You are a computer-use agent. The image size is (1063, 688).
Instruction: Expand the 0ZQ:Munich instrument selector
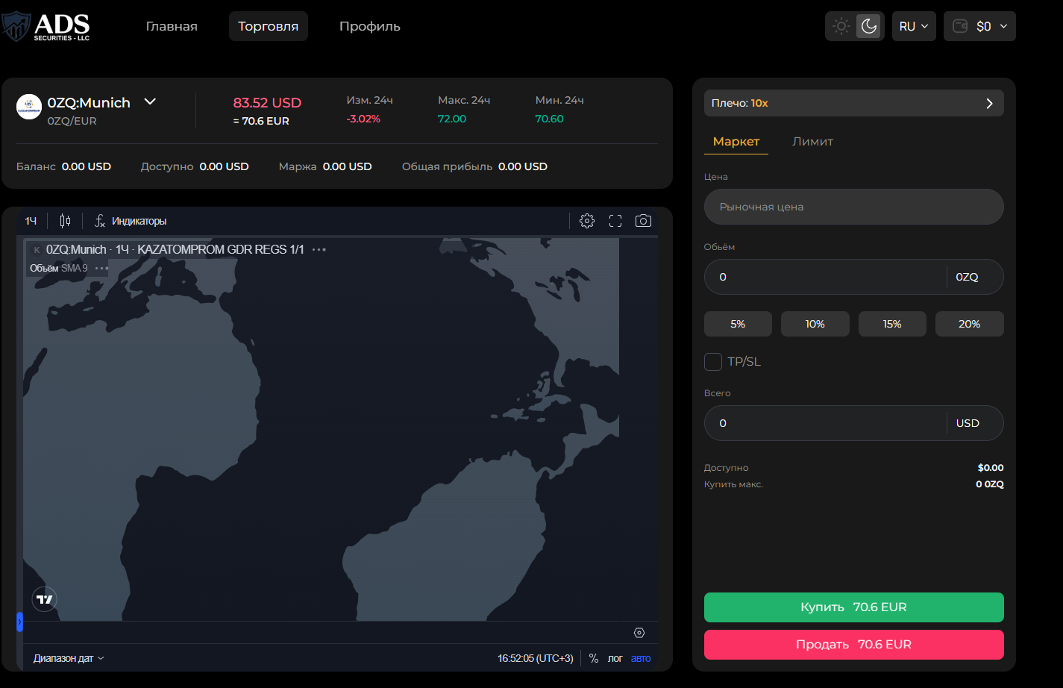click(150, 102)
